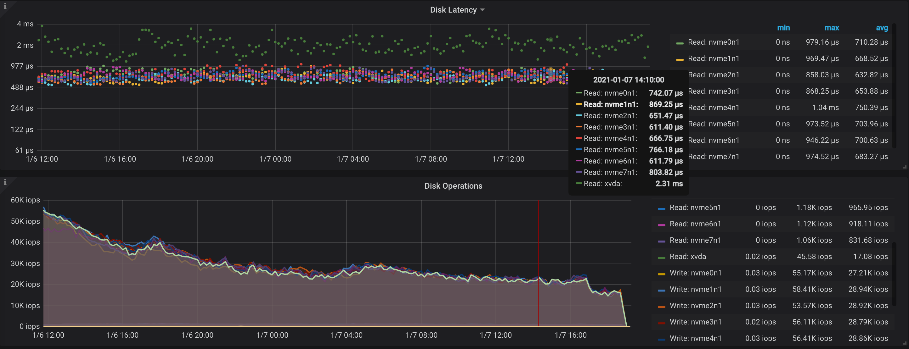Click the 979.16 µs max value for nvme0n1
Screen dimensions: 909x349
[822, 42]
